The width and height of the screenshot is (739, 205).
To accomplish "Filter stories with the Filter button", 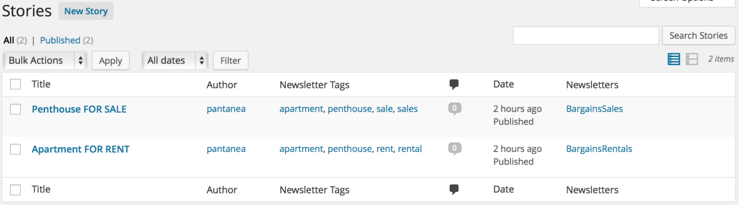I will (x=231, y=61).
